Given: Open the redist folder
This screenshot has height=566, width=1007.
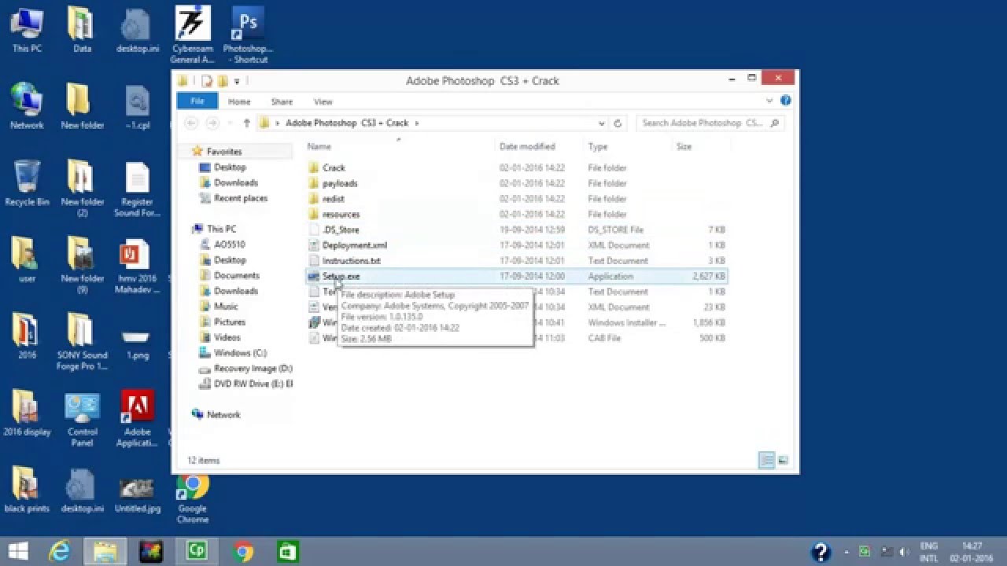Looking at the screenshot, I should pyautogui.click(x=333, y=199).
